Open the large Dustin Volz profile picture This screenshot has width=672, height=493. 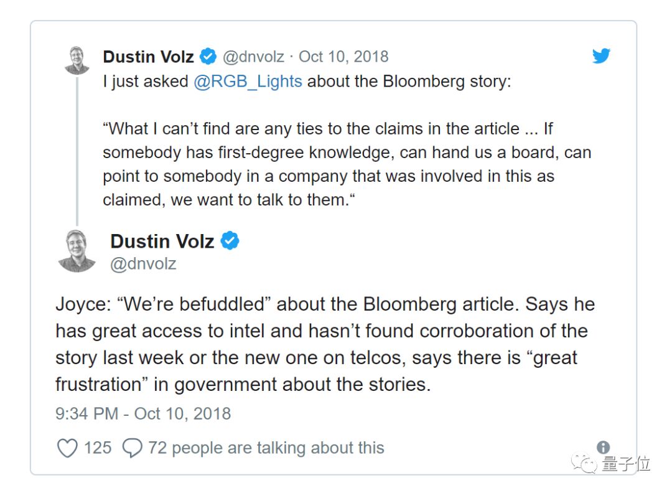77,251
